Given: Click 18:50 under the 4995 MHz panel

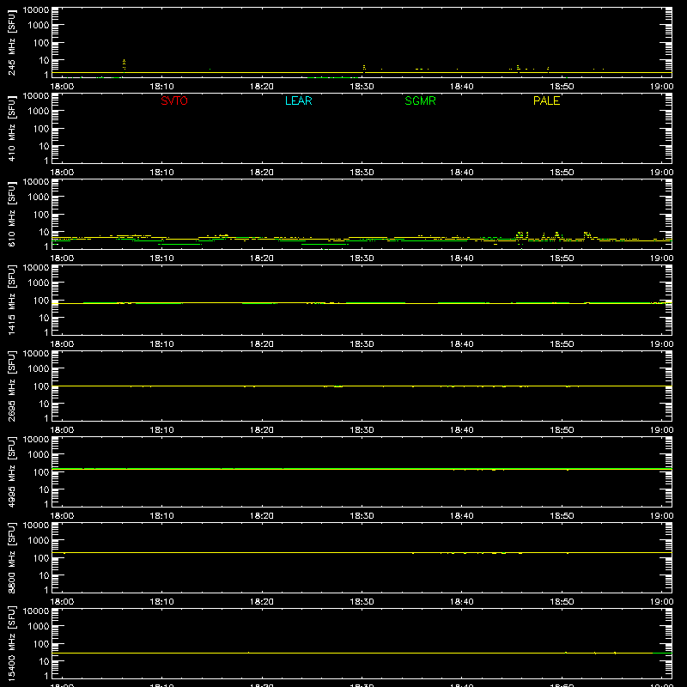Looking at the screenshot, I should coord(562,516).
